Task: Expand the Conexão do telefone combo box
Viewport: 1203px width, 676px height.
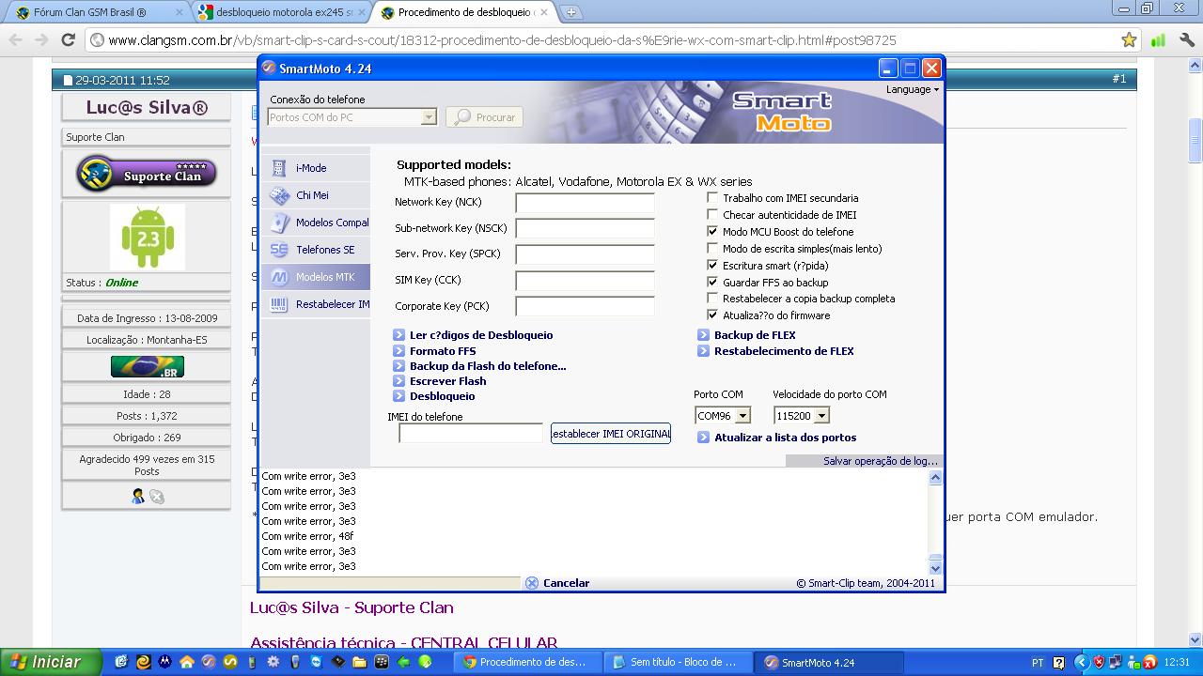Action: pos(429,117)
